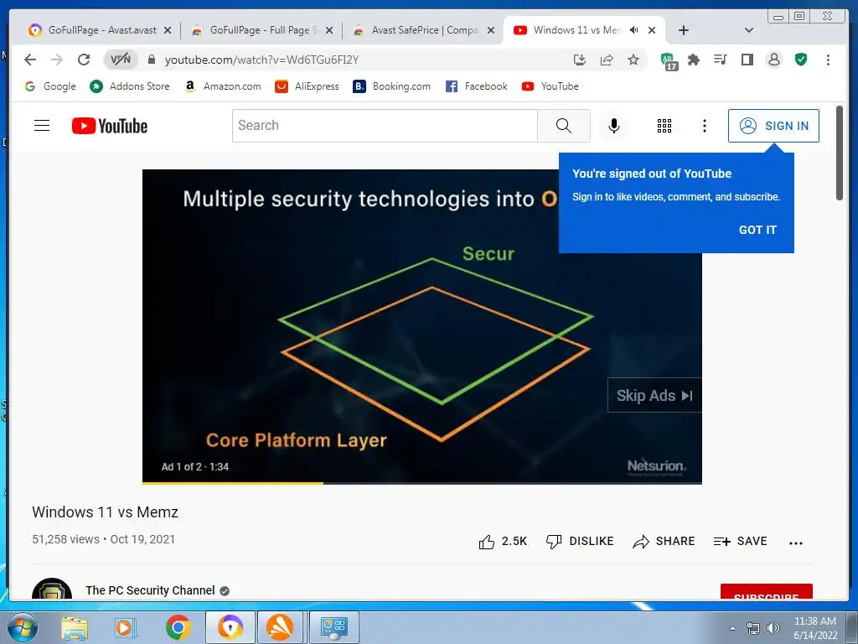
Task: Open more actions ellipsis under video
Action: [x=796, y=543]
